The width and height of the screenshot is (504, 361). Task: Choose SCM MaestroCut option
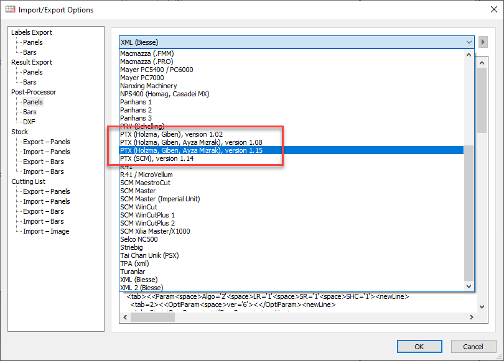[x=292, y=183]
